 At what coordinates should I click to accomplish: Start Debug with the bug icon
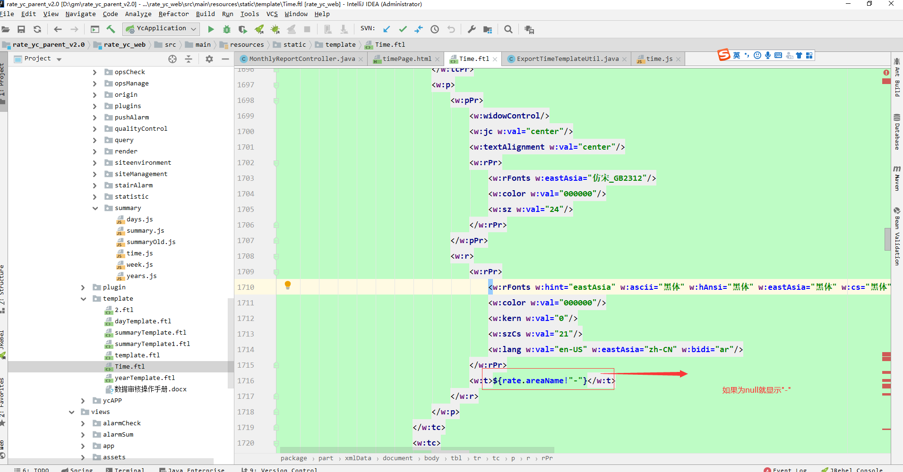point(227,29)
